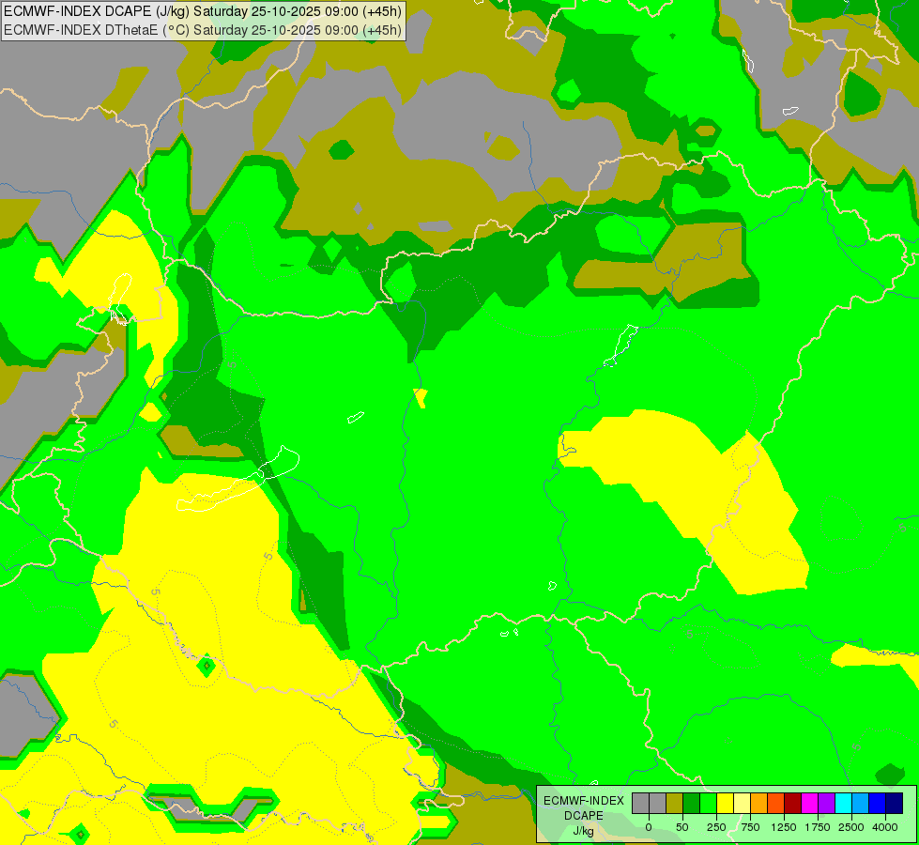Click the legend scale value 1250

(784, 827)
